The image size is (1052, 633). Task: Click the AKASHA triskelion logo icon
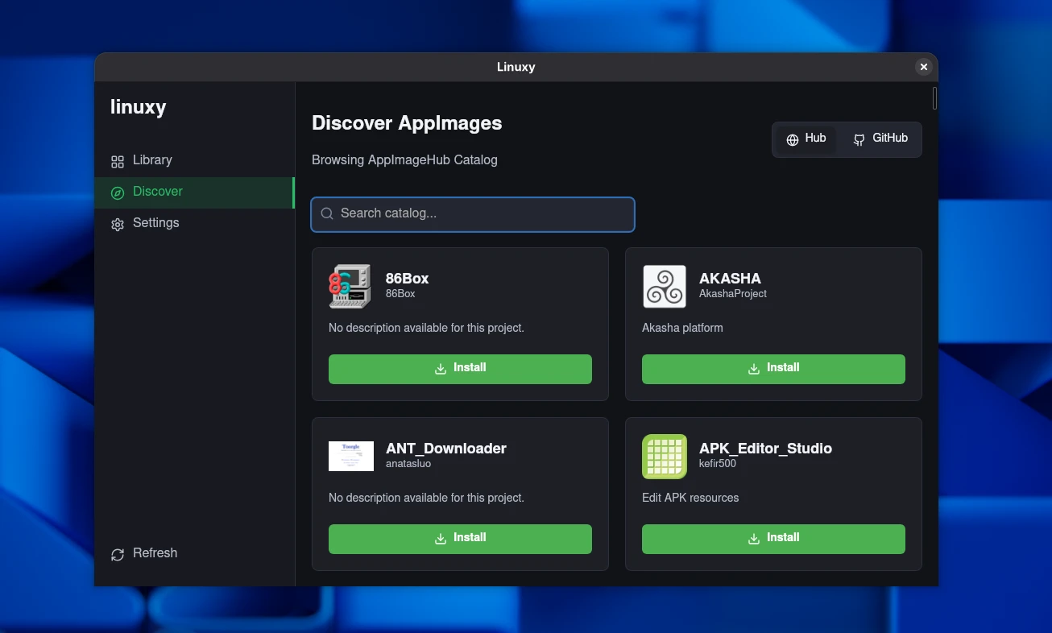(x=665, y=286)
